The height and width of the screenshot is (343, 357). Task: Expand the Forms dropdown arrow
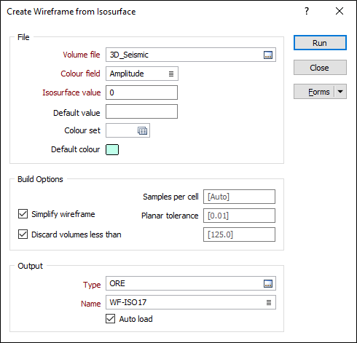click(x=340, y=92)
